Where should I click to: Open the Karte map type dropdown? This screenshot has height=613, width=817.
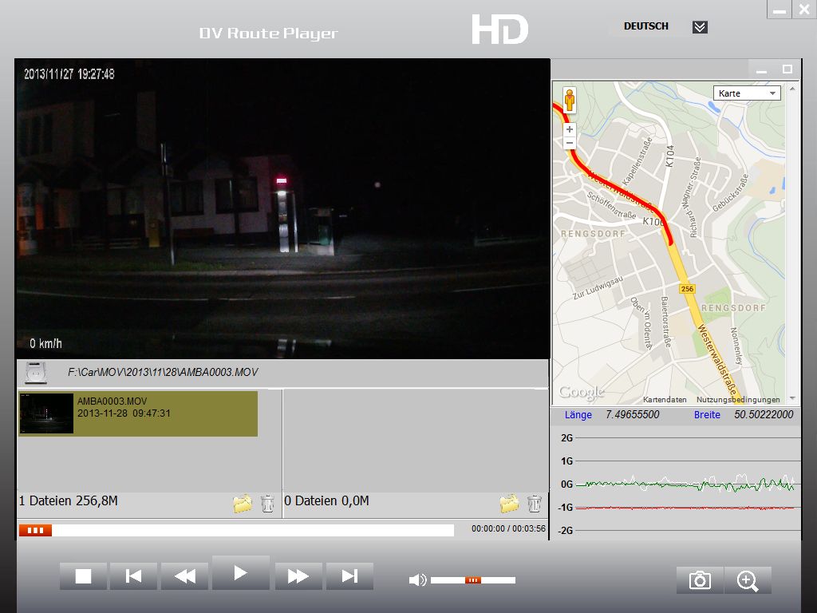(747, 93)
